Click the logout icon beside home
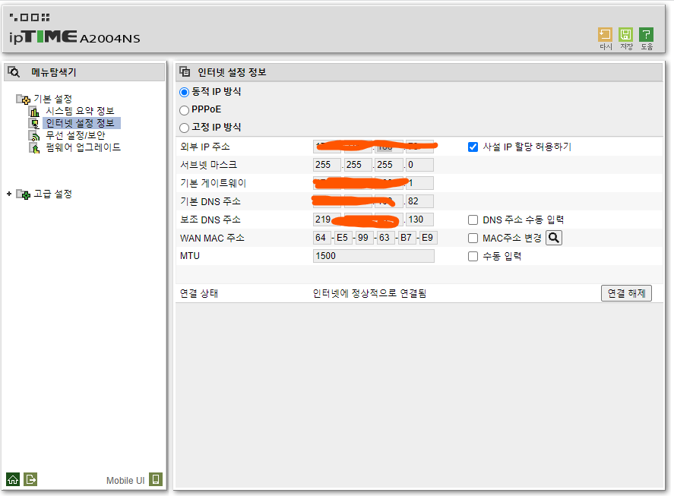This screenshot has height=496, width=674. pyautogui.click(x=30, y=479)
